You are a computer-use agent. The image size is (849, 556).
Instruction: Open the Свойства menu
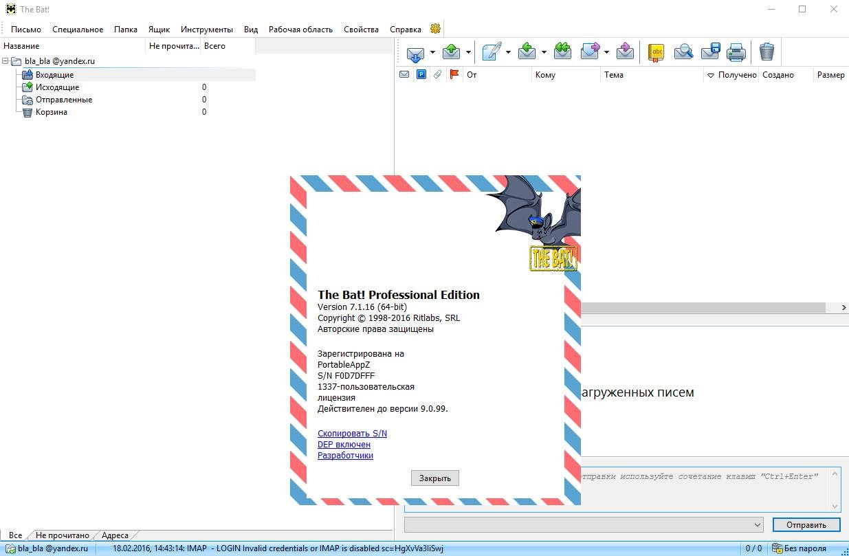click(361, 30)
